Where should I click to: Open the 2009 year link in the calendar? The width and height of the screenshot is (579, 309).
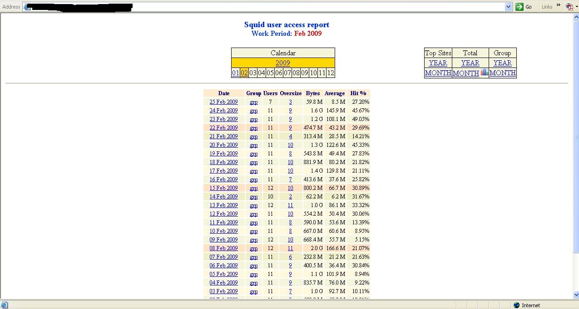(282, 63)
